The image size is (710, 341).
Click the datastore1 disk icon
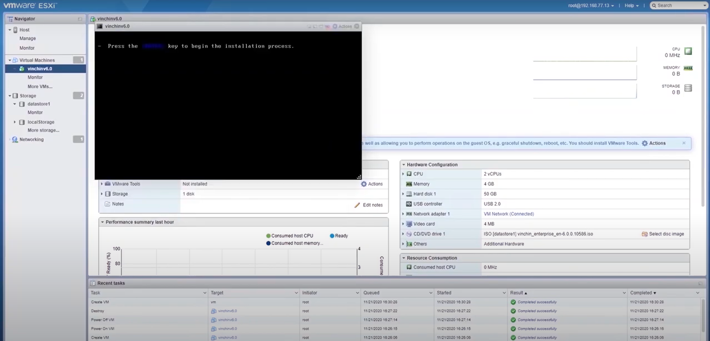pyautogui.click(x=22, y=104)
